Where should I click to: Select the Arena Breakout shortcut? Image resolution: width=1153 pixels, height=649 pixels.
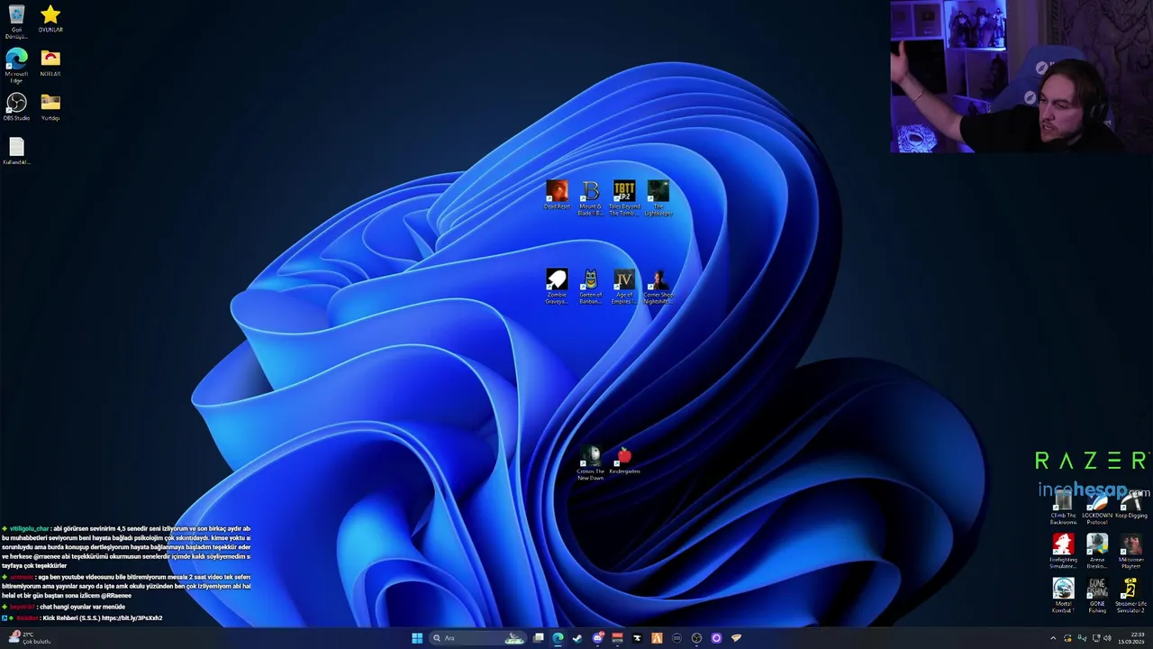pyautogui.click(x=1096, y=551)
